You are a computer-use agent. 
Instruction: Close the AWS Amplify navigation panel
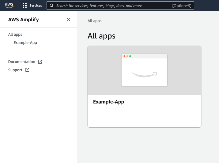click(68, 19)
